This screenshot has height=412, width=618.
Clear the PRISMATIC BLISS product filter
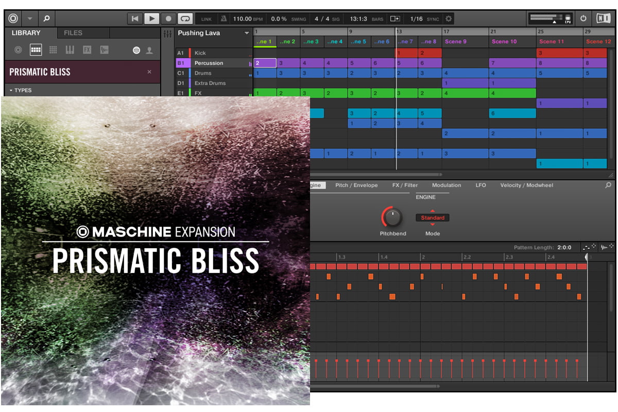(x=149, y=72)
